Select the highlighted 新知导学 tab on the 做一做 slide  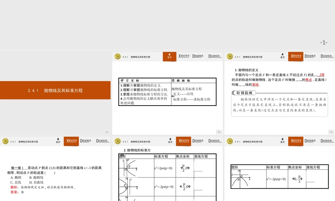coord(71,141)
